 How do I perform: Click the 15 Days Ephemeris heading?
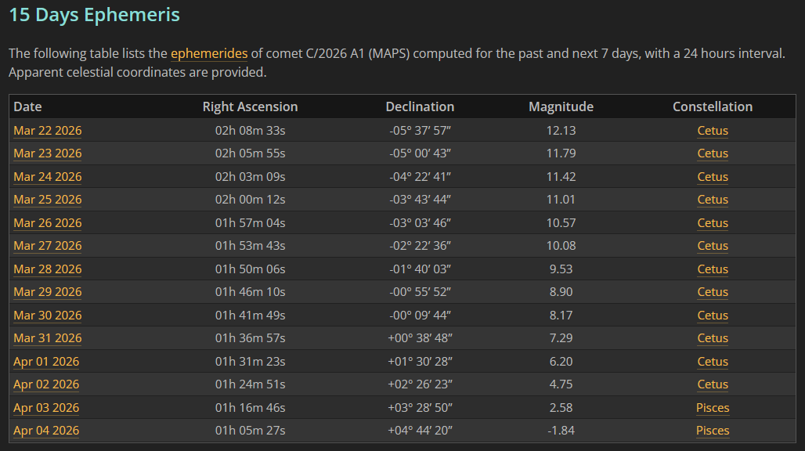coord(94,14)
